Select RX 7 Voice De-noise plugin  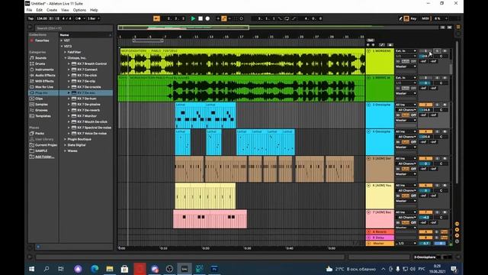pos(91,134)
